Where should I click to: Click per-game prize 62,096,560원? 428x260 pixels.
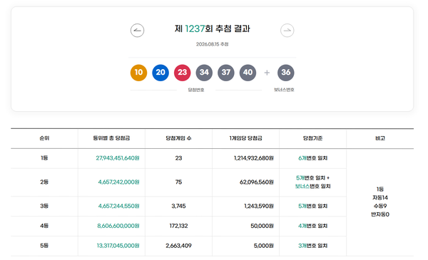tap(257, 182)
